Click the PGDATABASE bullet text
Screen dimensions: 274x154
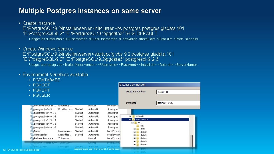(46, 80)
